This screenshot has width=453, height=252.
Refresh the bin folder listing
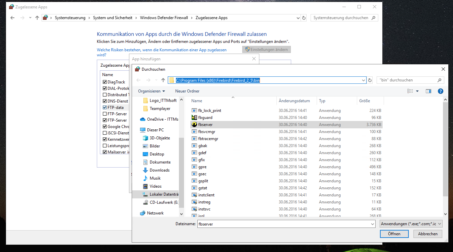tap(370, 80)
